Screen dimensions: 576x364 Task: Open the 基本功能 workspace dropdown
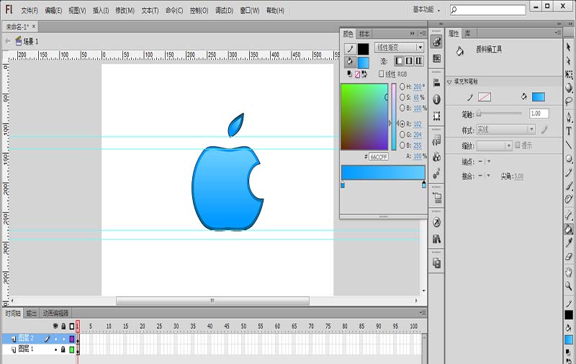[426, 10]
